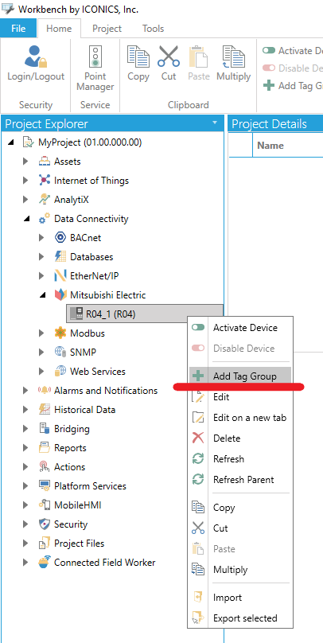Click the Copy icon in Clipboard ribbon

point(138,57)
